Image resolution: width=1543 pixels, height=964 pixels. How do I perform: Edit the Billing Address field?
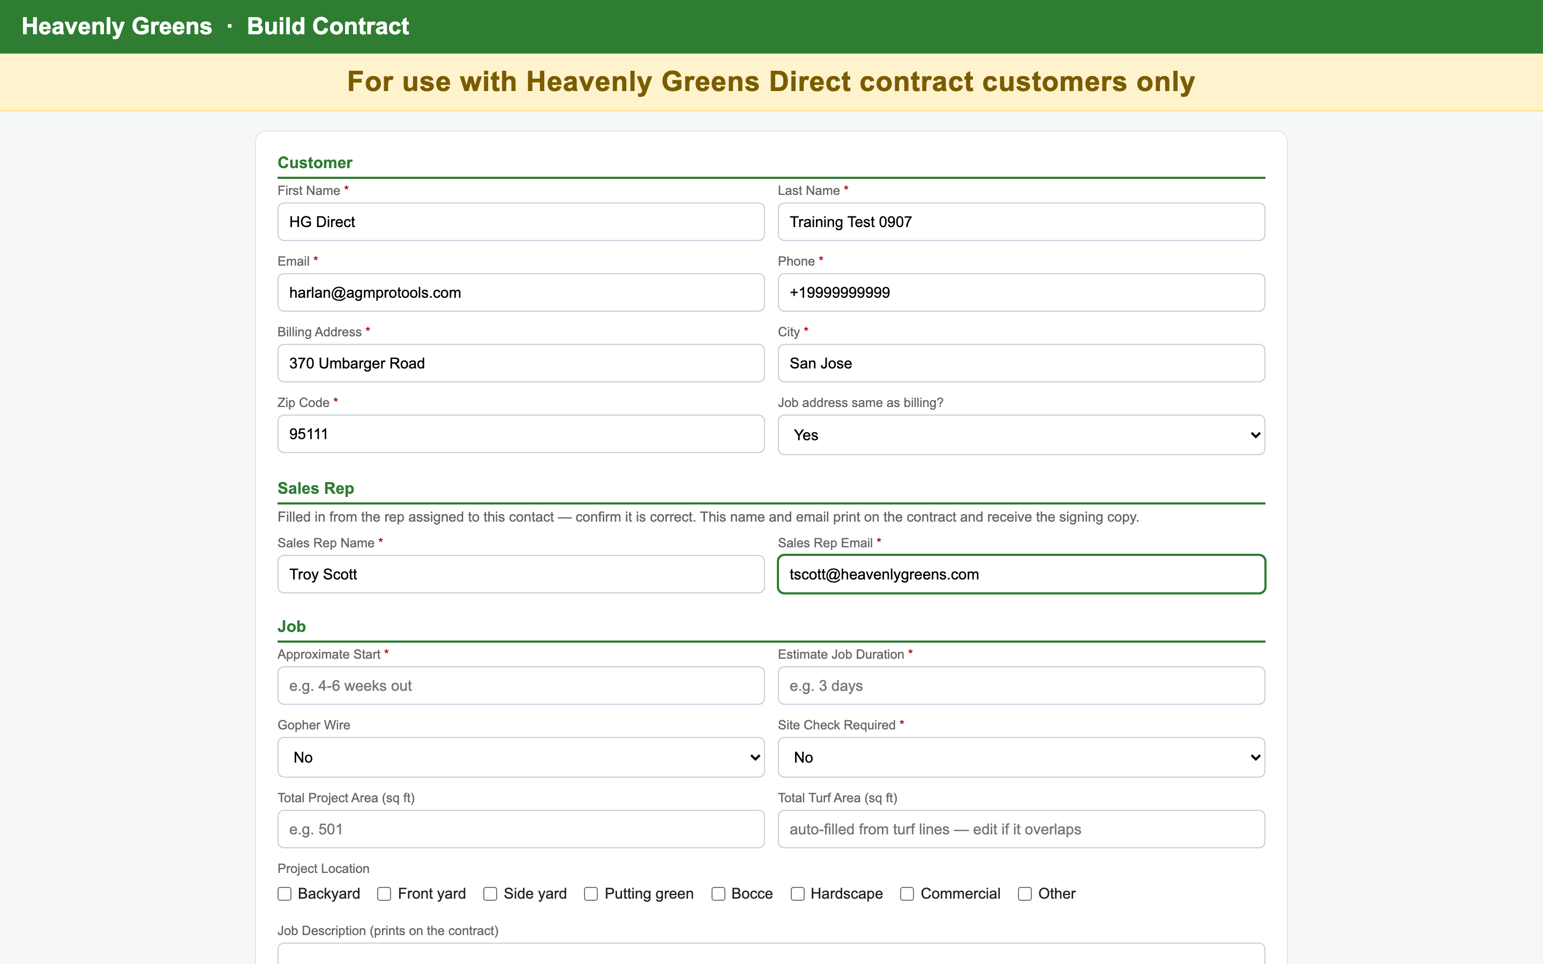521,364
